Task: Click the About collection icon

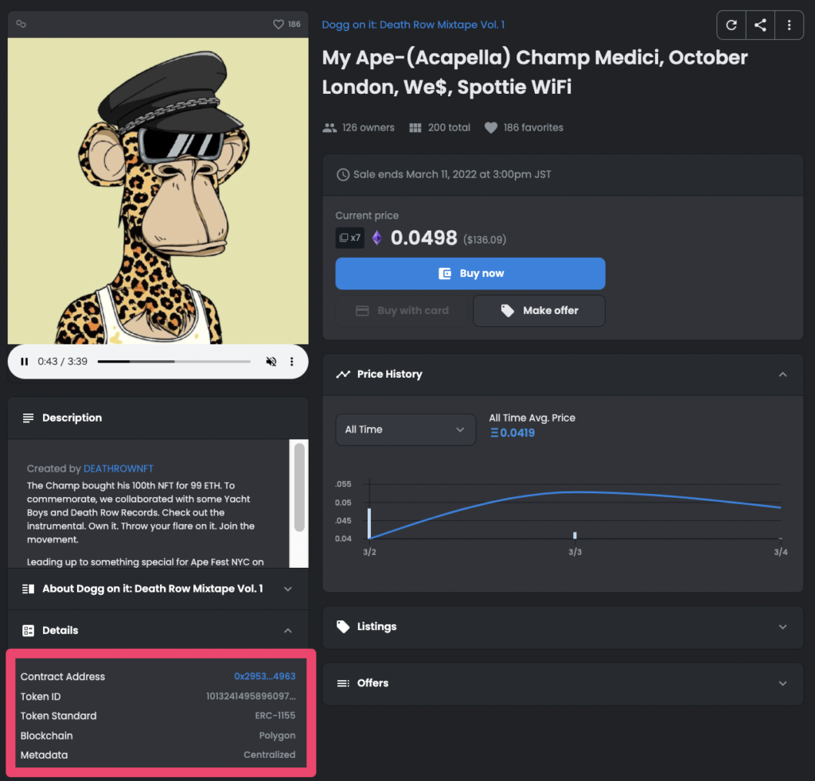Action: (28, 589)
